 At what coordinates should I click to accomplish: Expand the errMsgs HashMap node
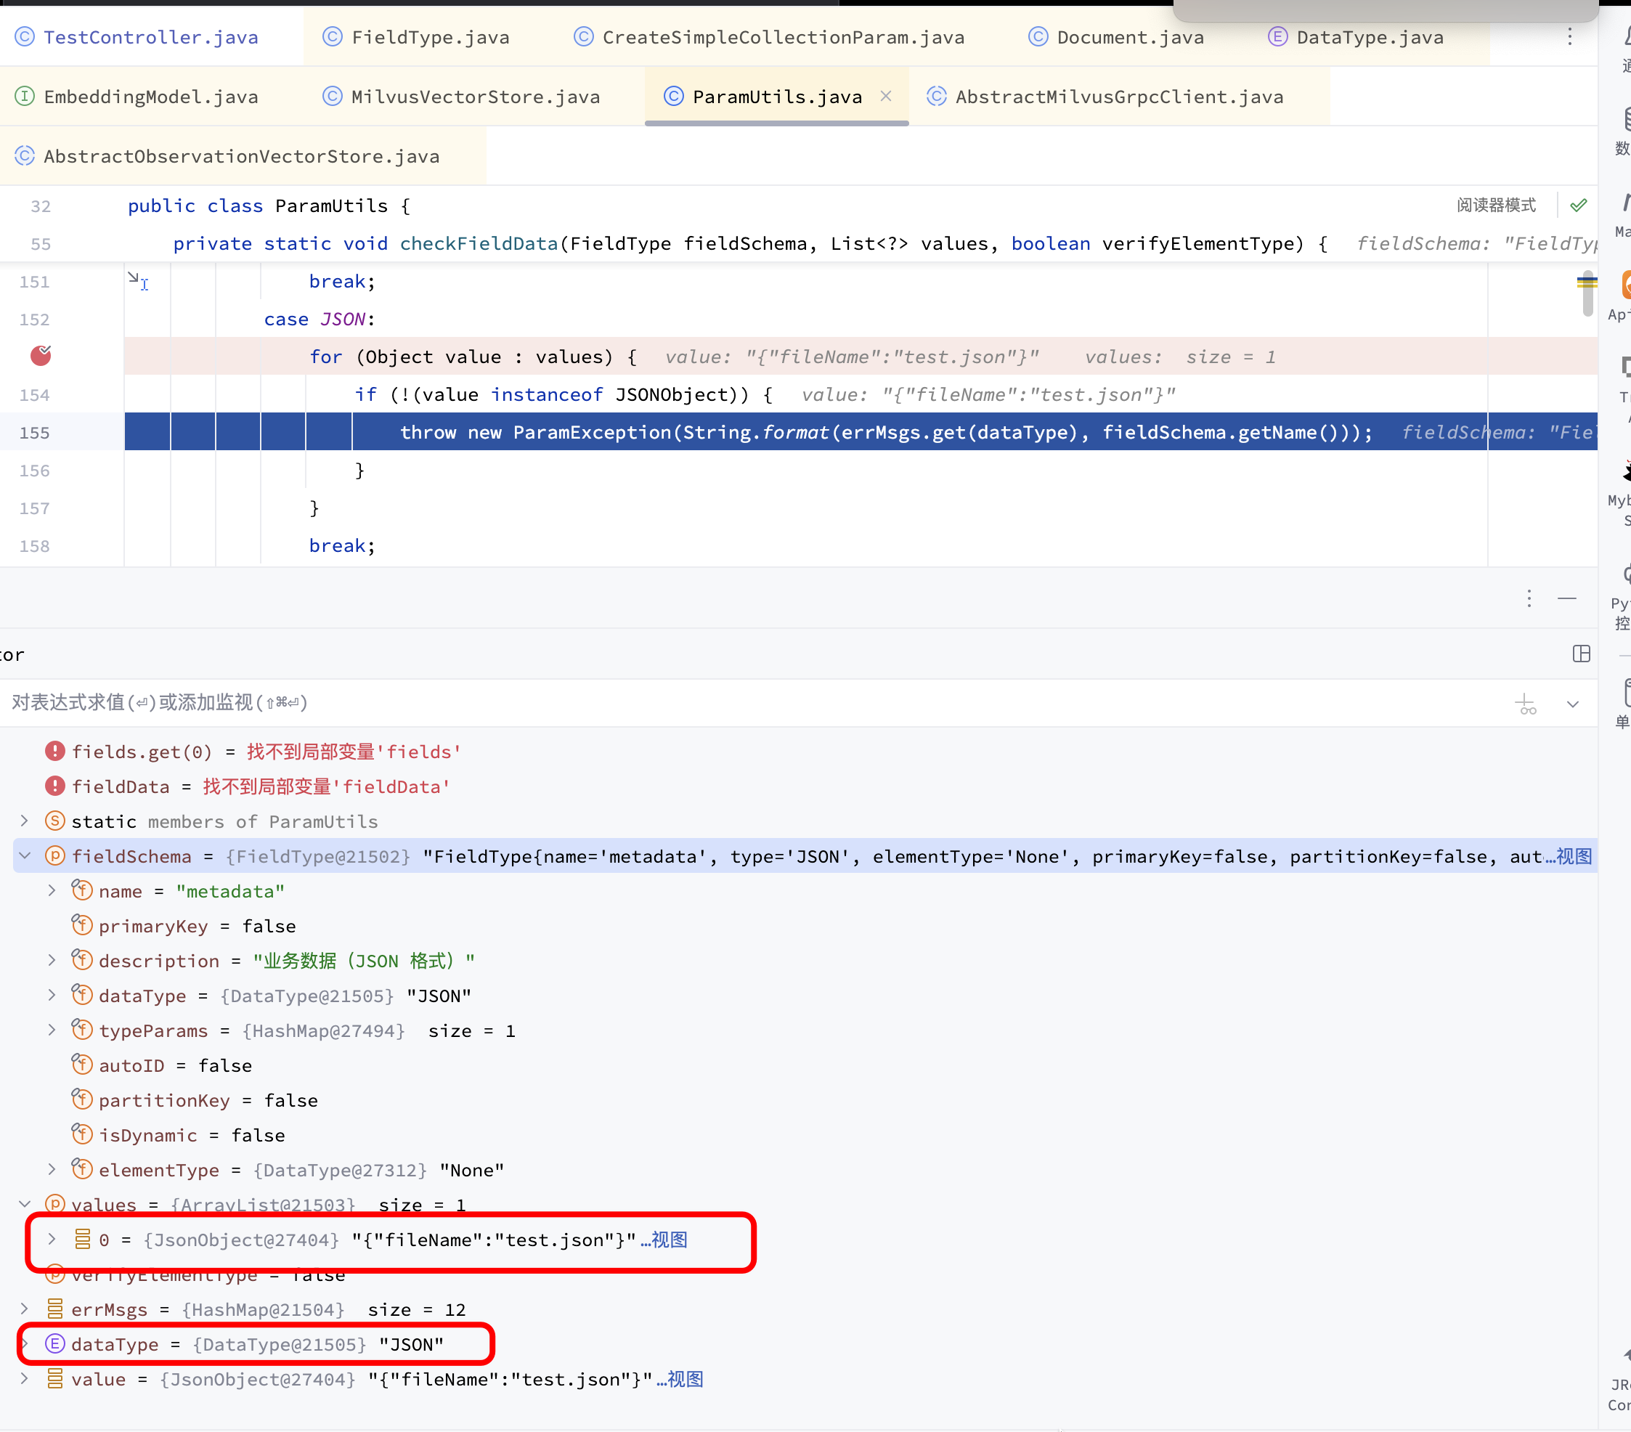click(x=24, y=1309)
